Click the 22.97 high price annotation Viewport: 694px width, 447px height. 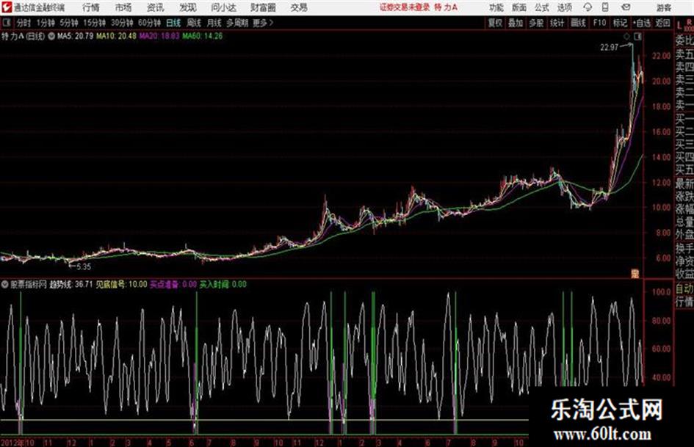click(610, 47)
